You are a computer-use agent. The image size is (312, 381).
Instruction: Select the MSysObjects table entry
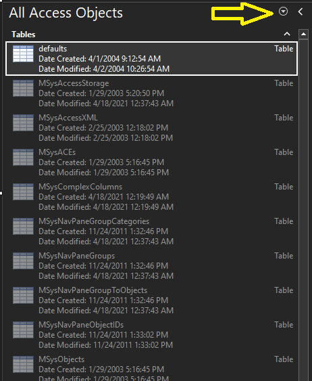pos(152,367)
